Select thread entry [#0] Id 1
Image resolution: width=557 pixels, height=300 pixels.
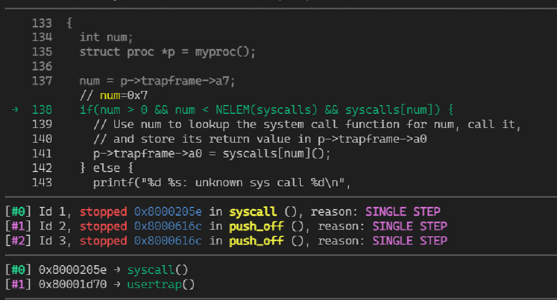pyautogui.click(x=222, y=212)
